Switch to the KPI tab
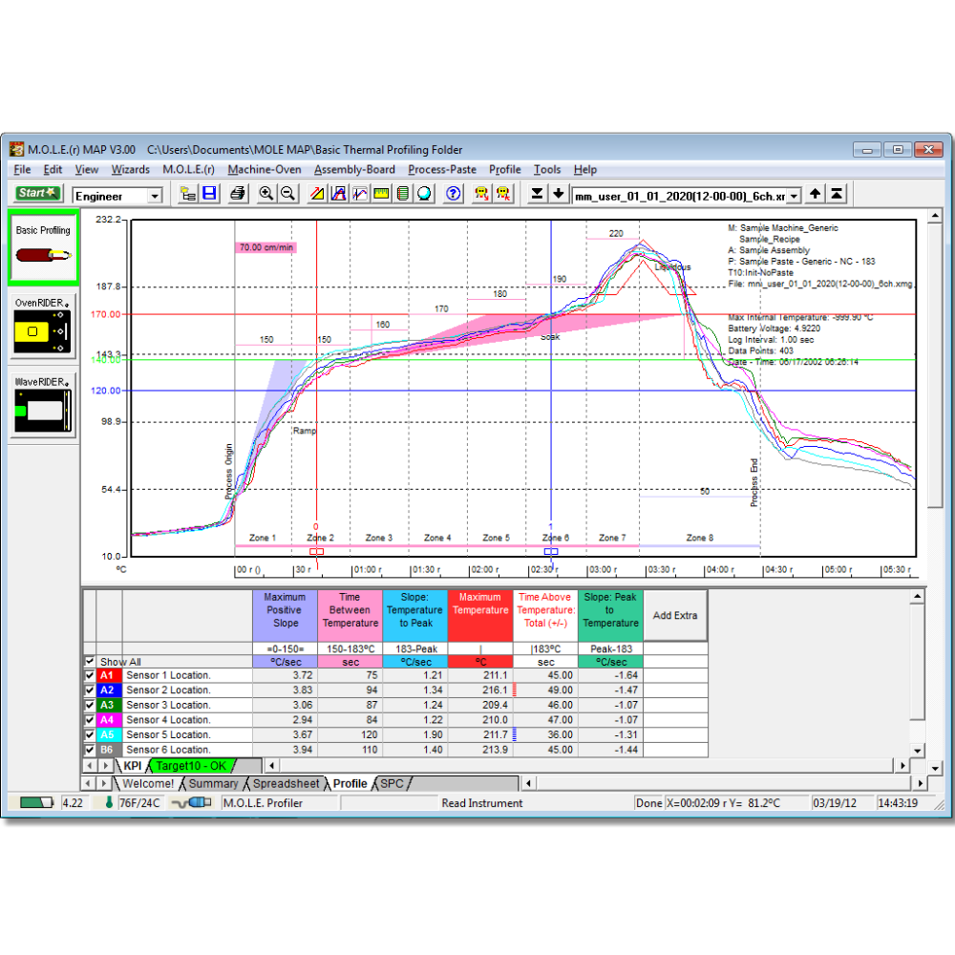 click(132, 766)
